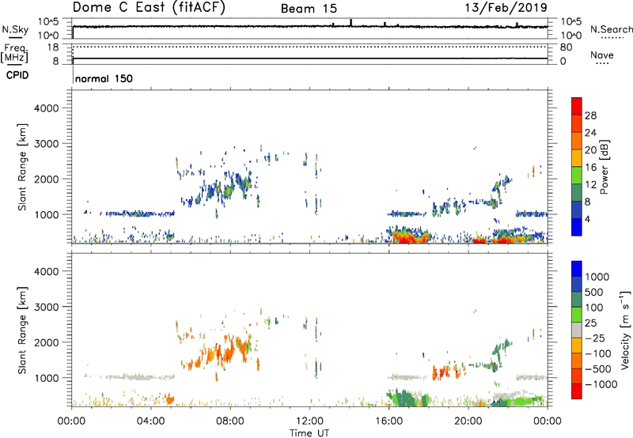Click the blue bottom segment of the power colorbar
633x438 pixels.
click(x=577, y=227)
